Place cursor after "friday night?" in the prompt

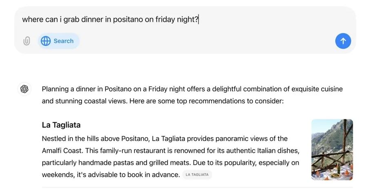198,20
